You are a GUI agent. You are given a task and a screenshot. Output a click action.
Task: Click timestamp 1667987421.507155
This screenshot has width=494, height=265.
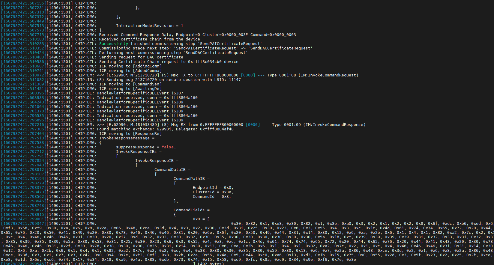[24, 3]
